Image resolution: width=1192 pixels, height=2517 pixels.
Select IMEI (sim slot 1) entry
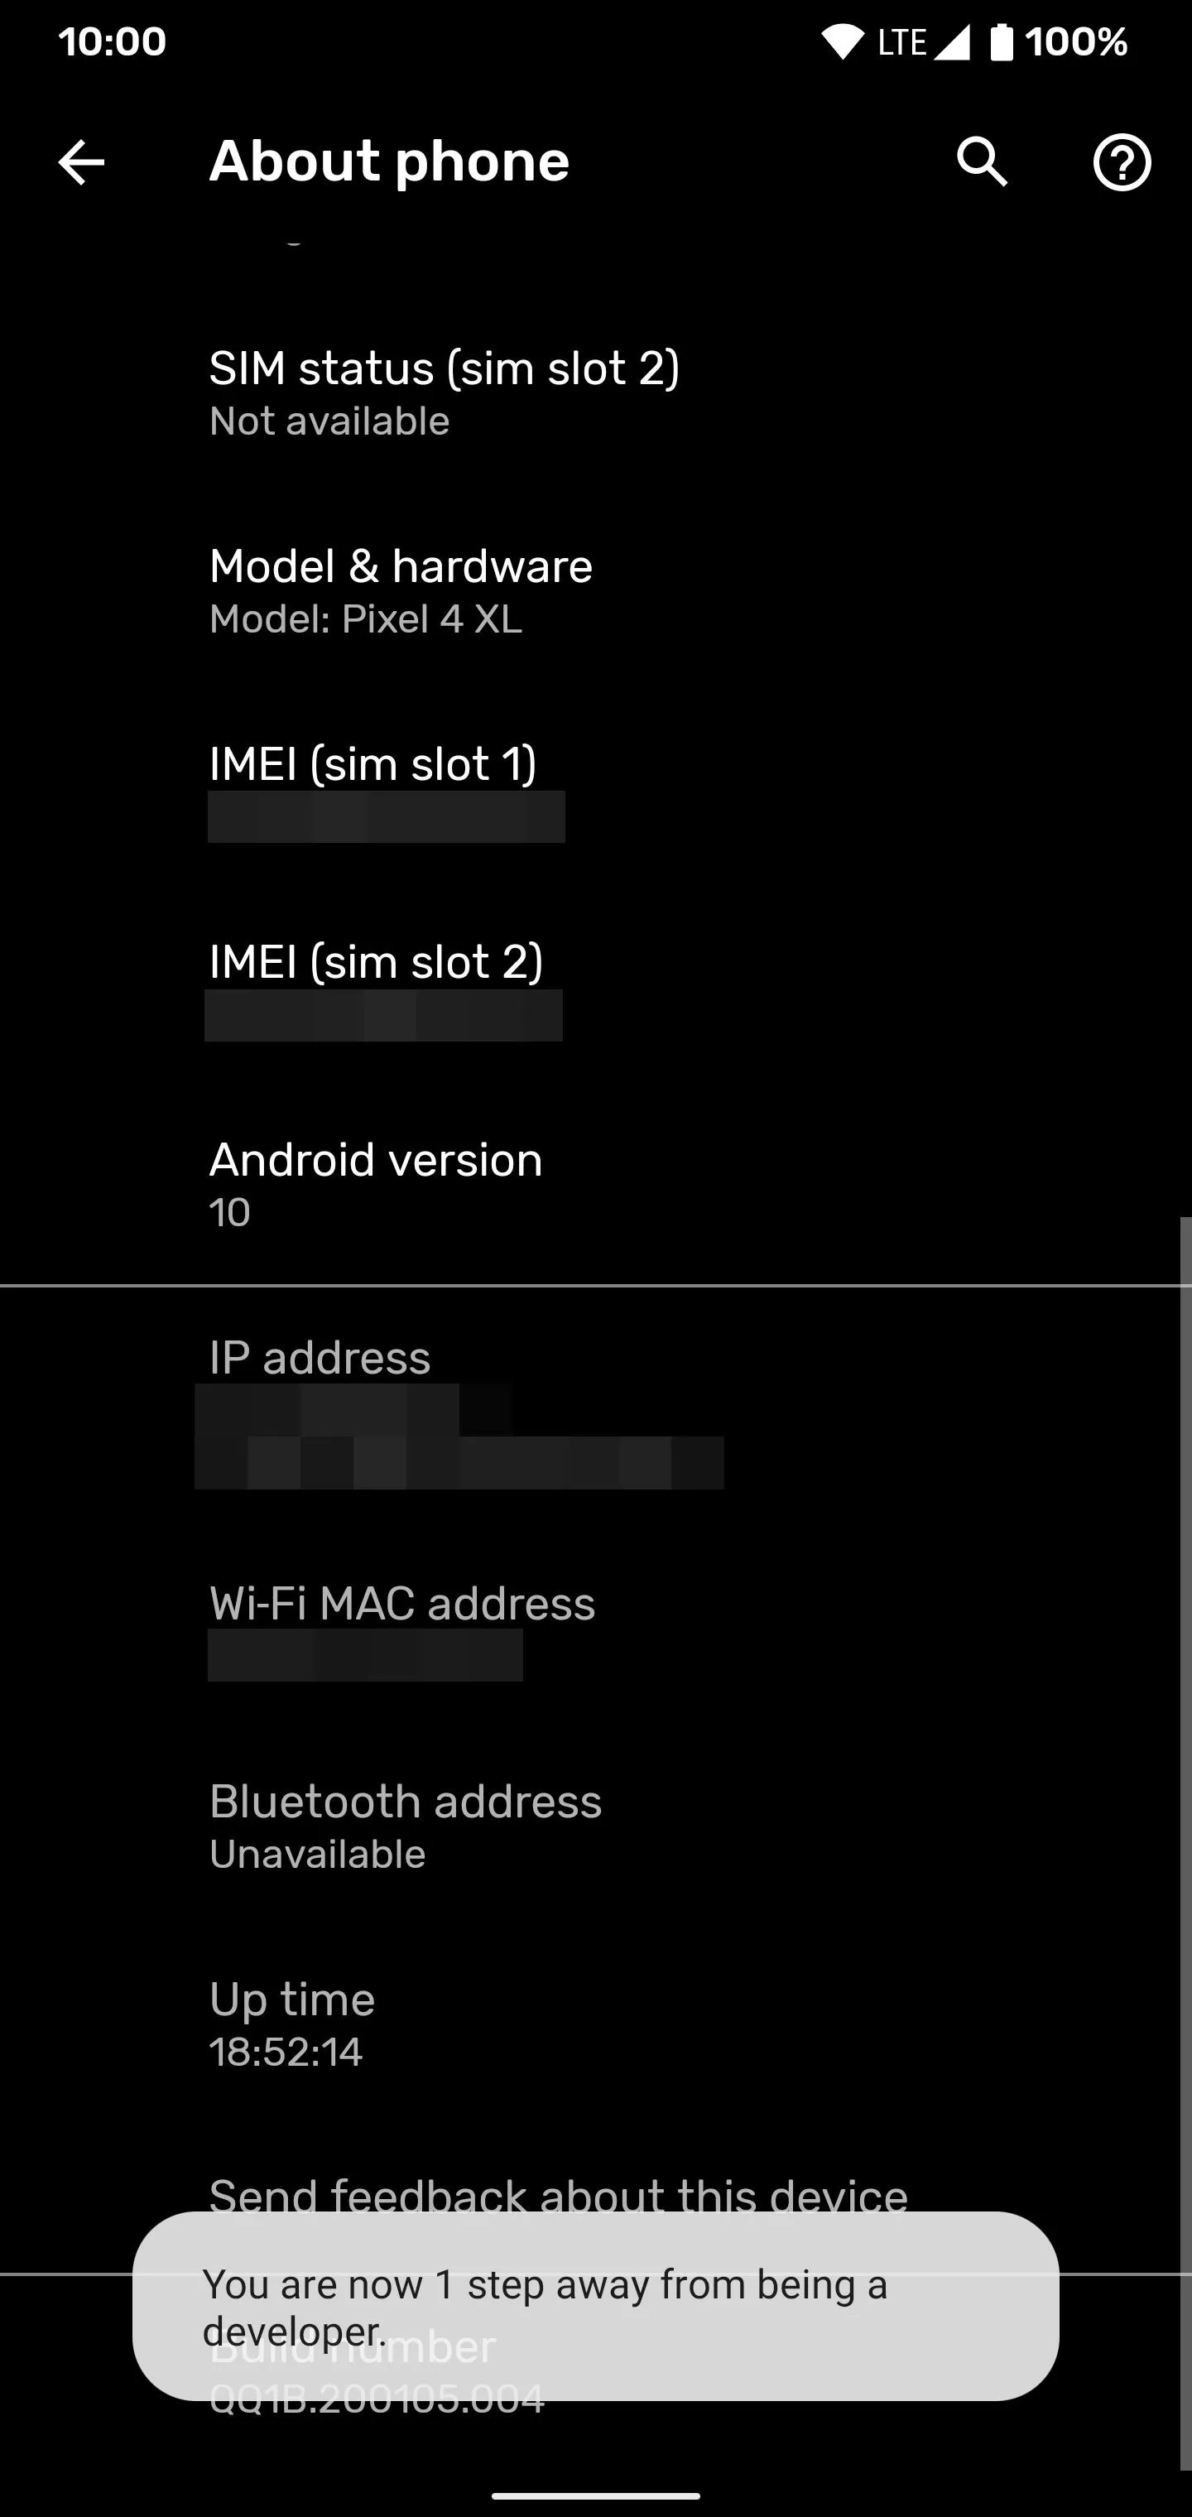coord(596,790)
